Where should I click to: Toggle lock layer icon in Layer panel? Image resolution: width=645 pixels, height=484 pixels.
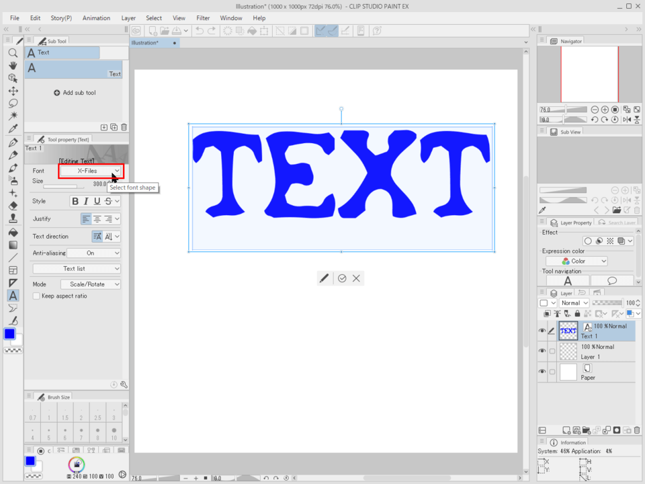coord(578,314)
